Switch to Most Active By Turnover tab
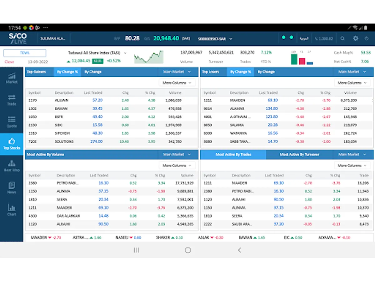 click(299, 155)
